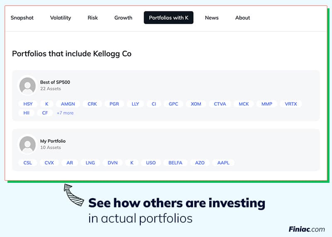The width and height of the screenshot is (332, 237).
Task: Select the AMGN ticker chip
Action: pyautogui.click(x=68, y=104)
